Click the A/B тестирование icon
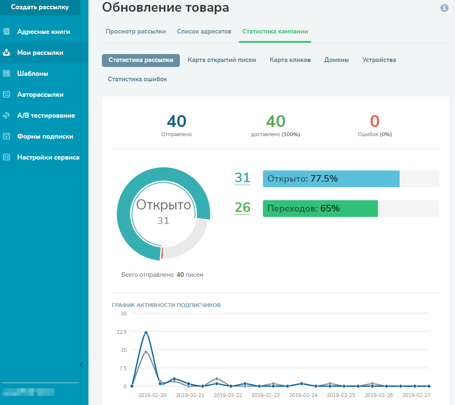 tap(6, 115)
